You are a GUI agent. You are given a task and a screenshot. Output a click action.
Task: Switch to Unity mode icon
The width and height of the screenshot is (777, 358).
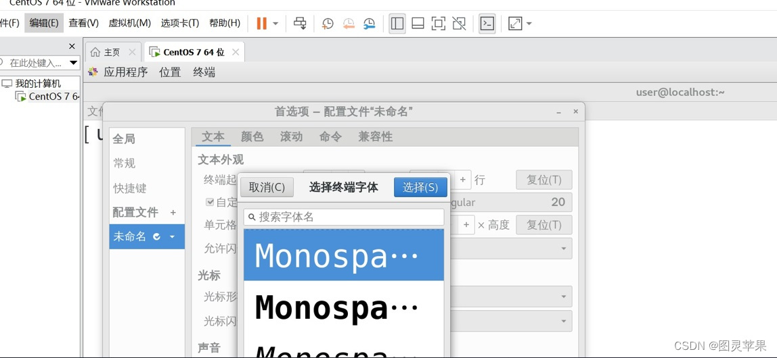coord(459,23)
